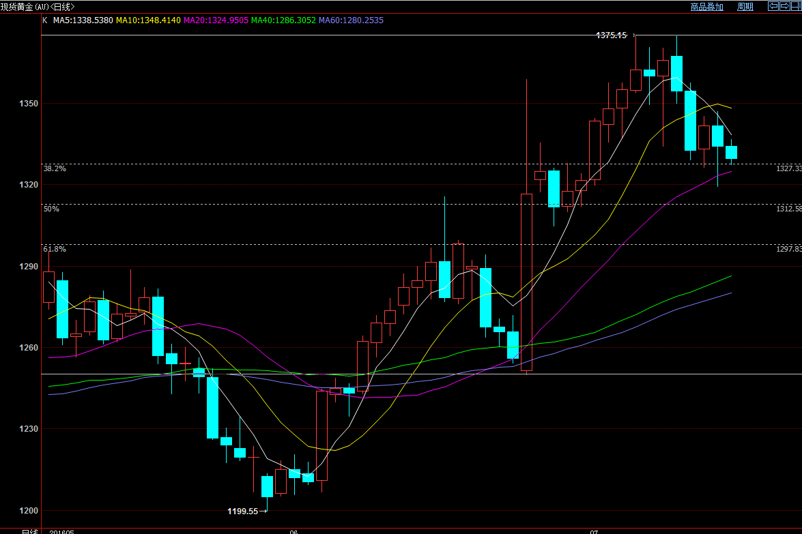Click the 1350 price axis label
Image resolution: width=802 pixels, height=534 pixels.
coord(29,104)
